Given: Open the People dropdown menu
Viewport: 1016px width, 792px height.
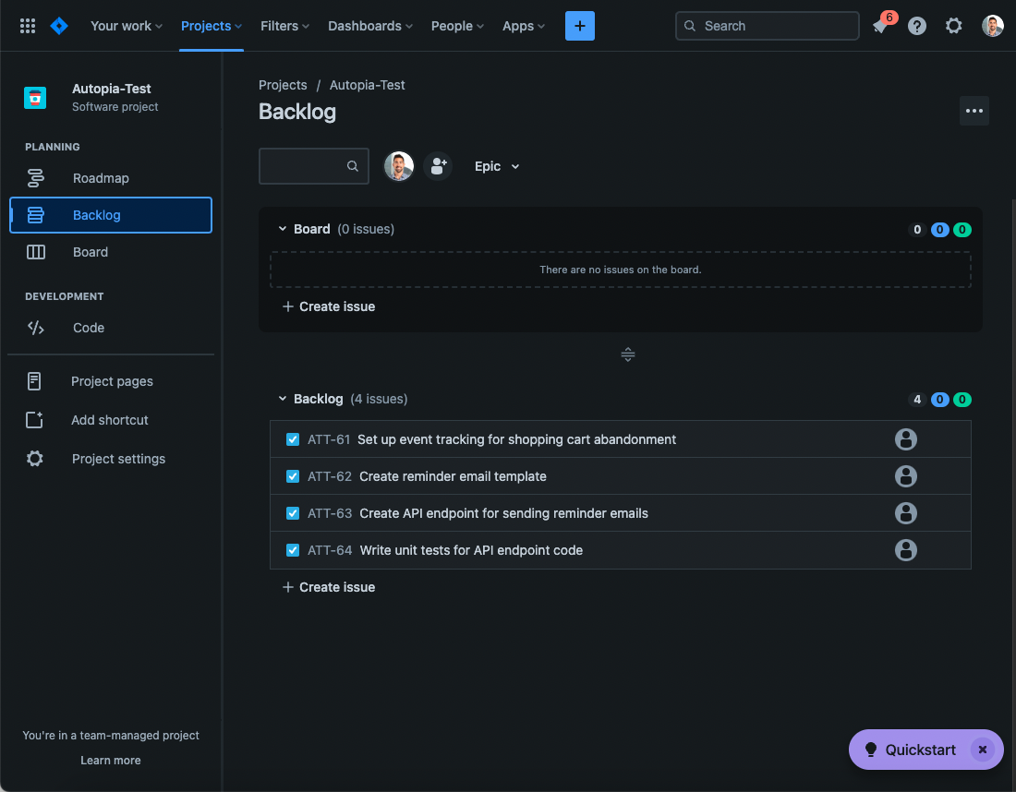Looking at the screenshot, I should pos(457,26).
